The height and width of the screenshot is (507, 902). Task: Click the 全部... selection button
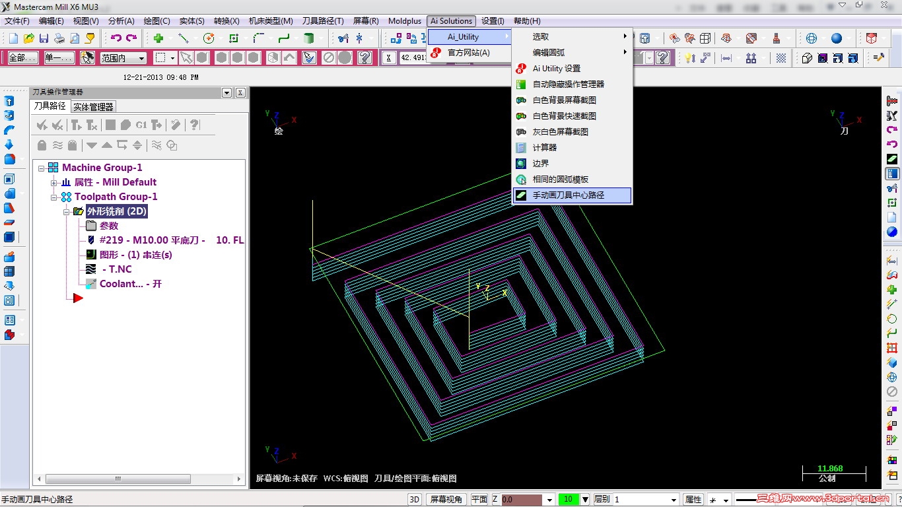[23, 58]
